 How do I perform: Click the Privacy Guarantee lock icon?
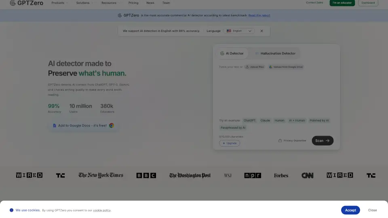280,141
